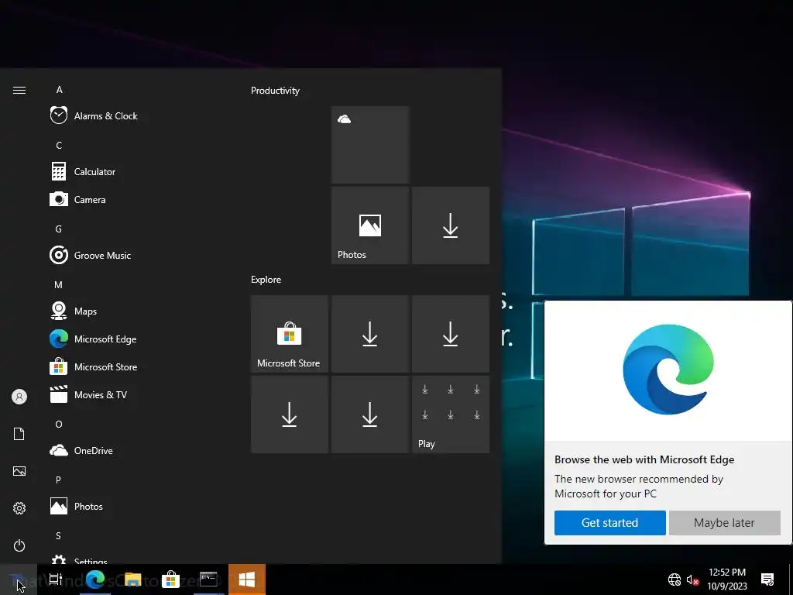Open File Explorer from the taskbar

(133, 580)
